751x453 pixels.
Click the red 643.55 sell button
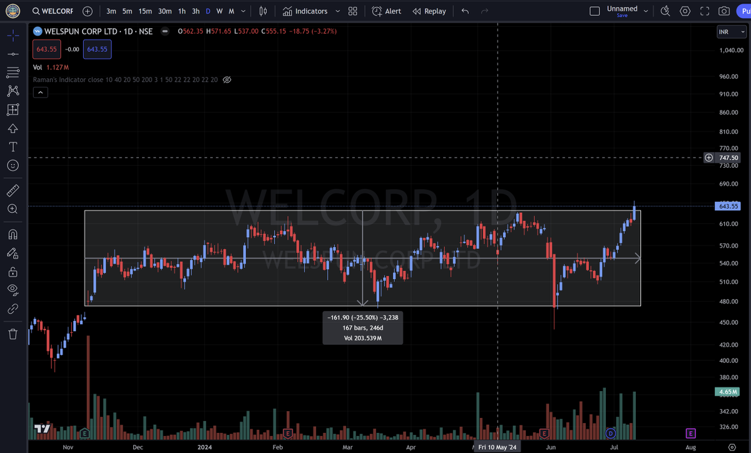tap(46, 49)
